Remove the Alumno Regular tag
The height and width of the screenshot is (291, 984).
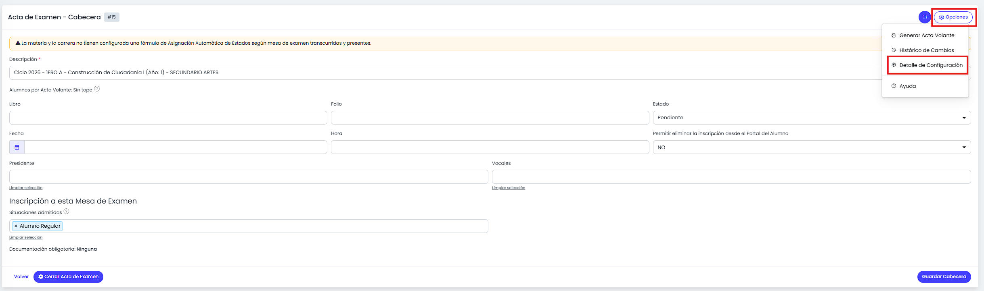pos(16,226)
